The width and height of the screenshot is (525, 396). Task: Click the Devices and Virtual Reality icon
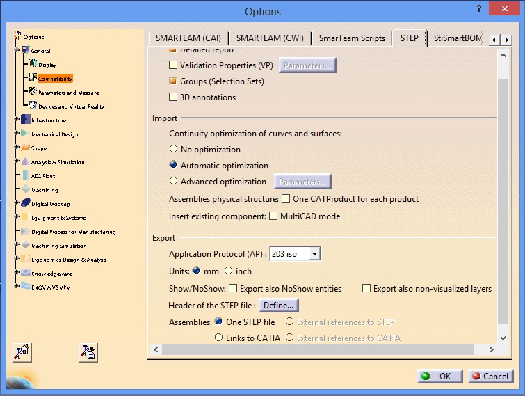pyautogui.click(x=33, y=105)
